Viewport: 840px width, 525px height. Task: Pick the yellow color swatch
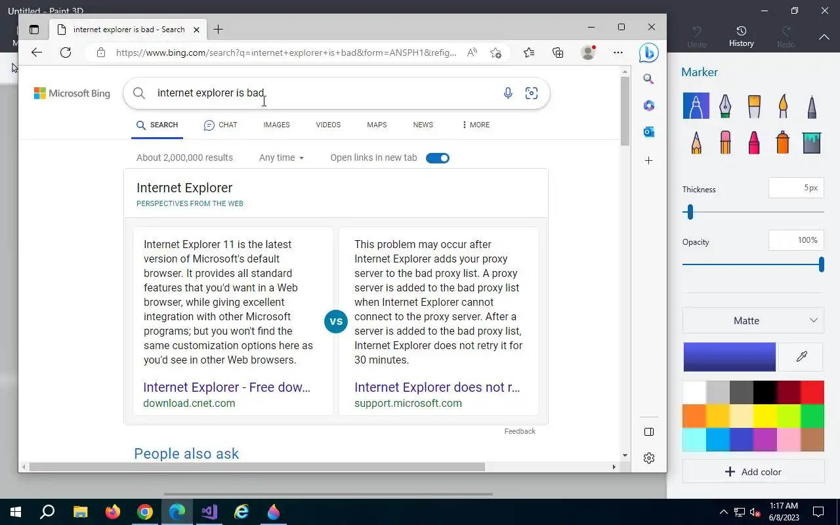click(765, 416)
